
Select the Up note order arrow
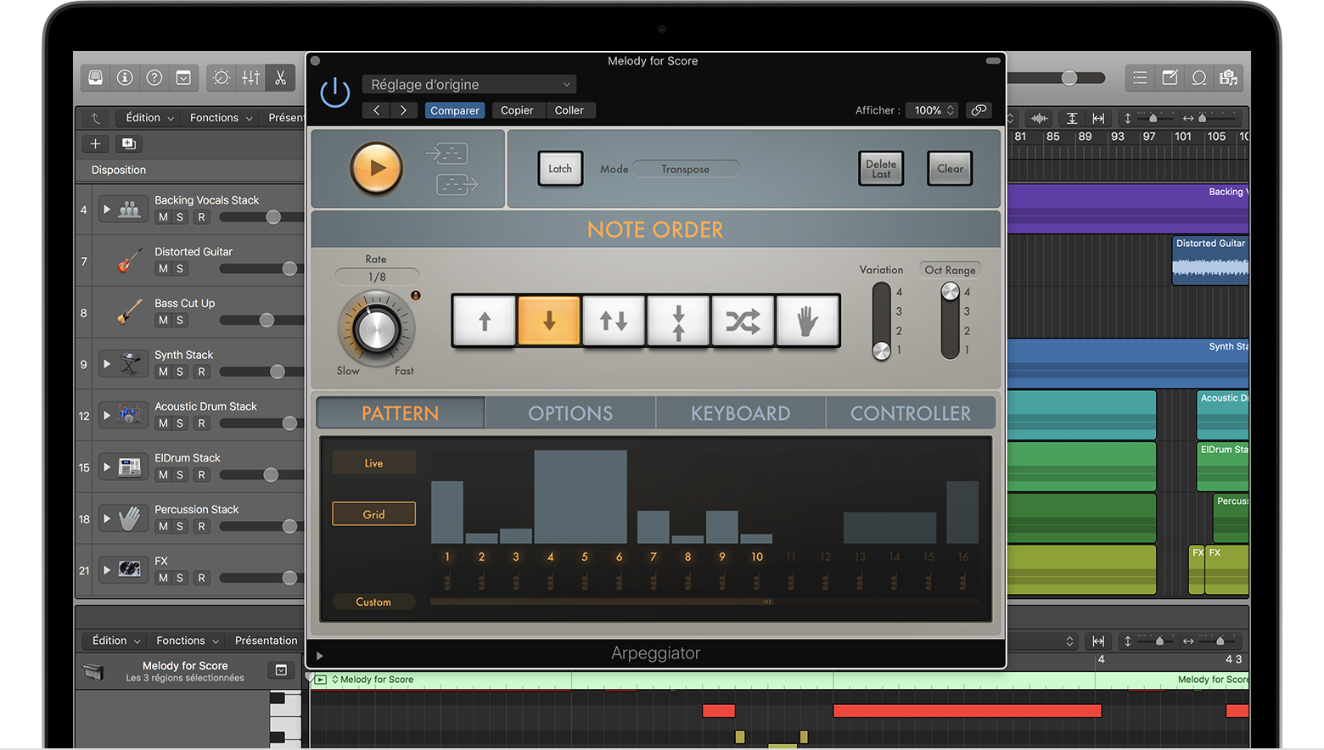click(x=484, y=321)
